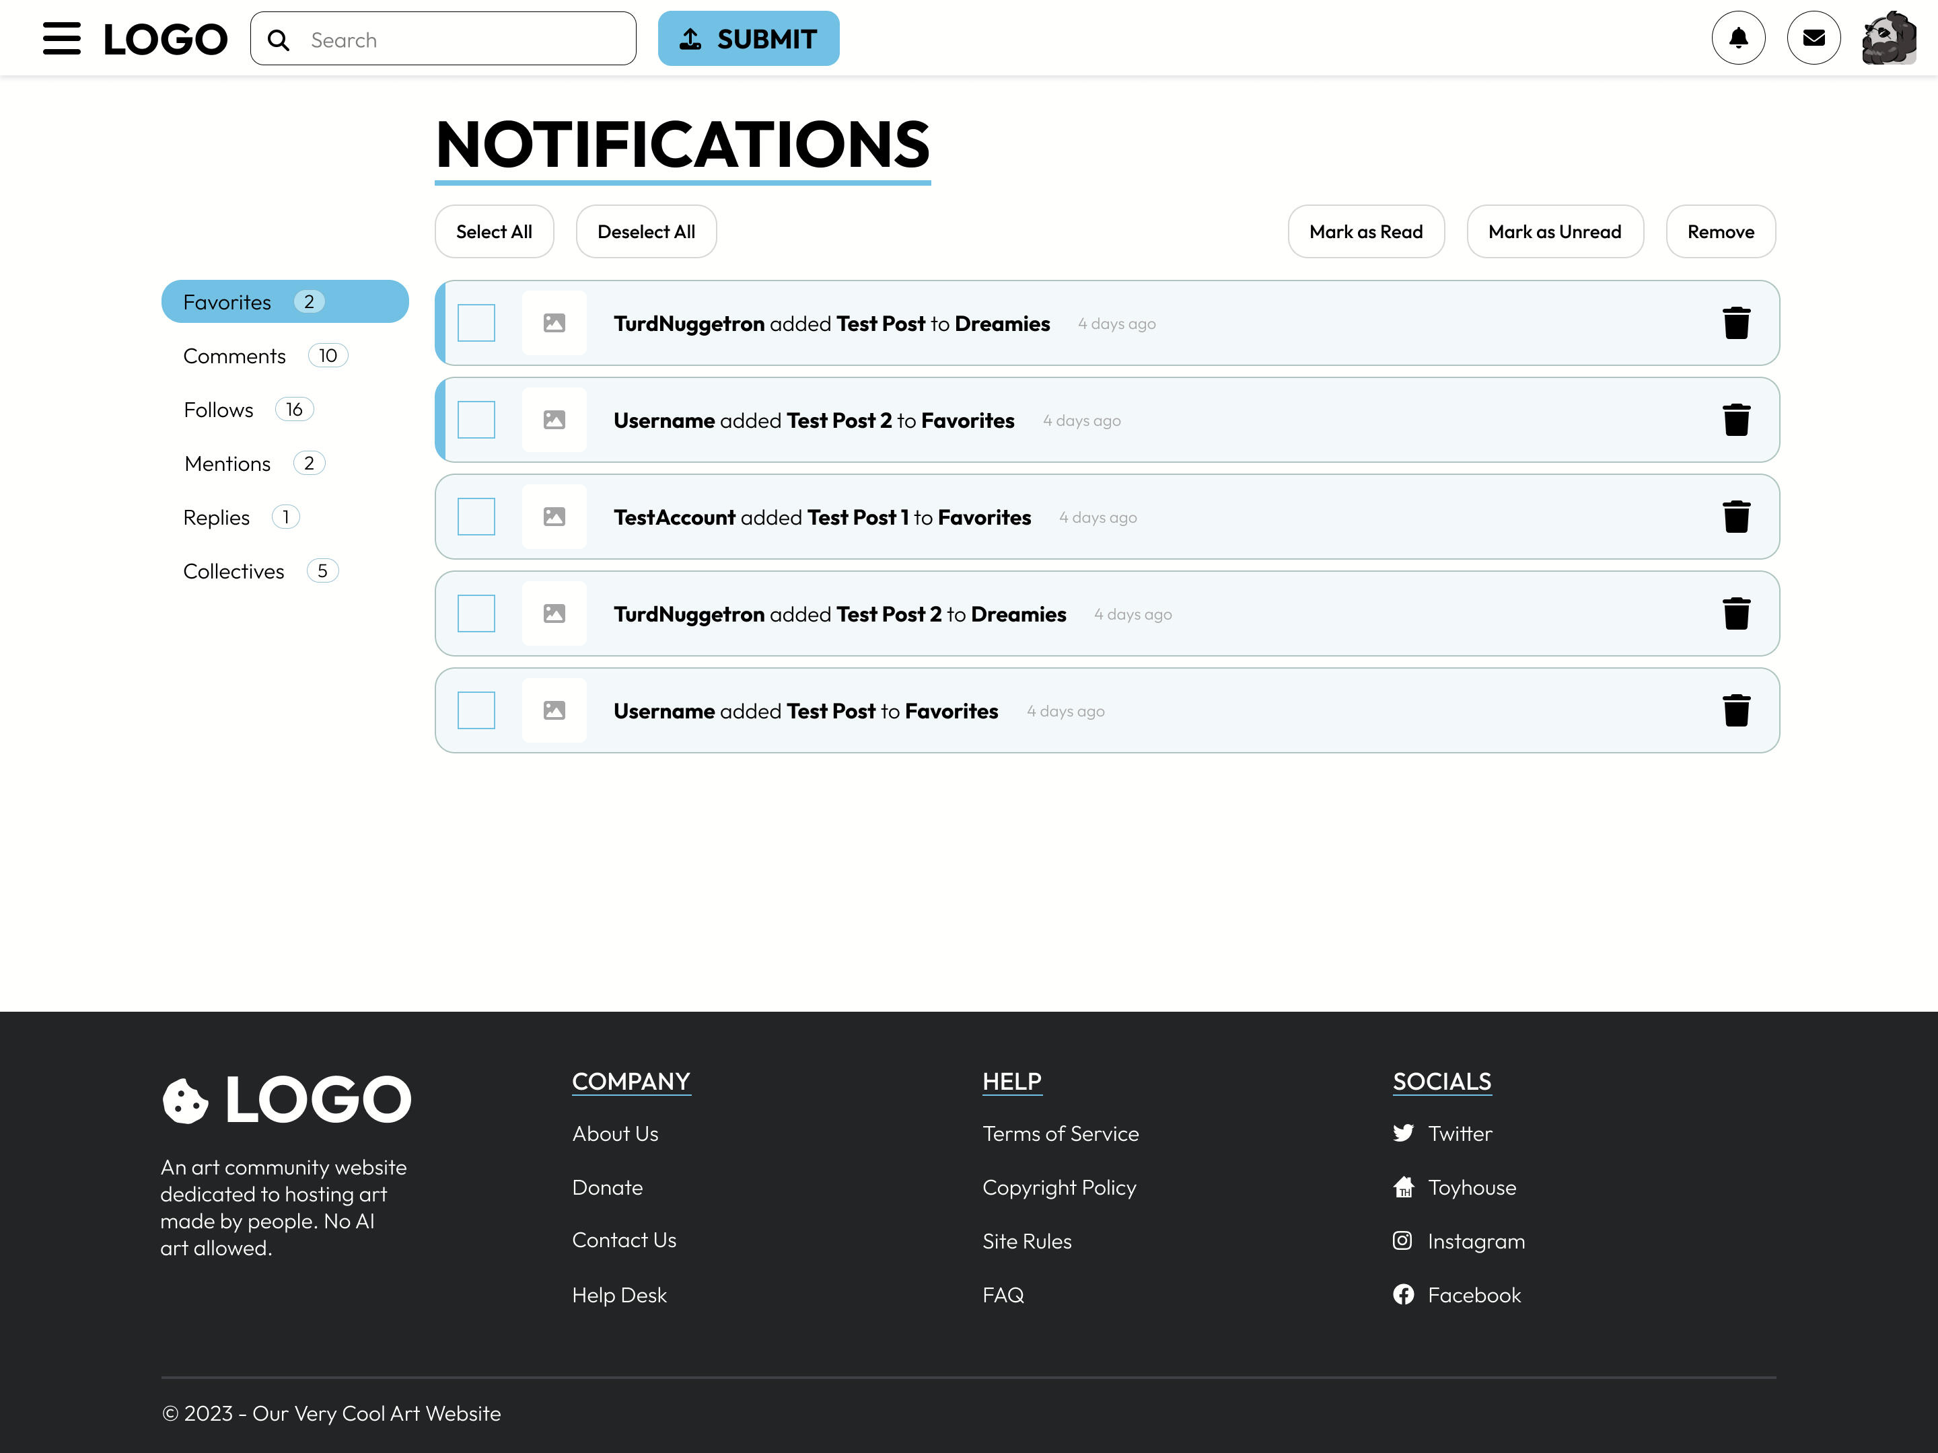Screen dimensions: 1938x1453
Task: Click the notifications bell icon
Action: click(x=1738, y=38)
